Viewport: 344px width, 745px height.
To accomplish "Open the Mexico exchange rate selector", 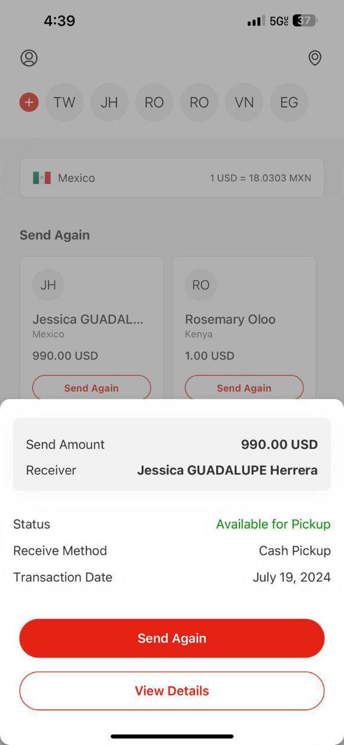I will point(172,178).
